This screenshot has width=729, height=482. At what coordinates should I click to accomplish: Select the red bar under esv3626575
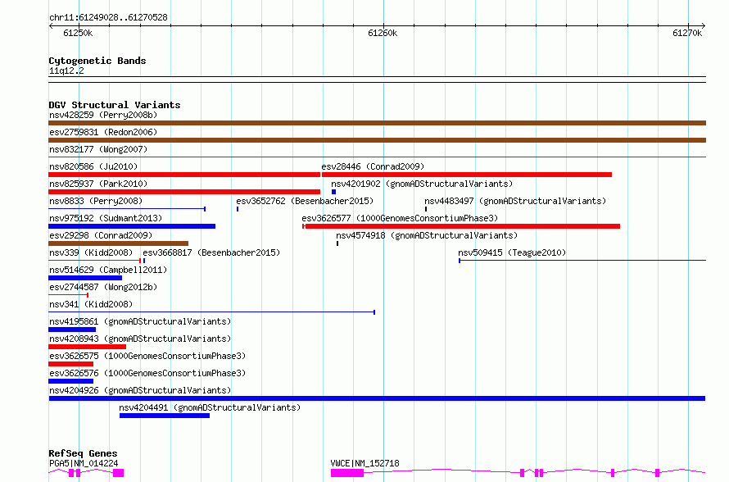click(x=71, y=364)
